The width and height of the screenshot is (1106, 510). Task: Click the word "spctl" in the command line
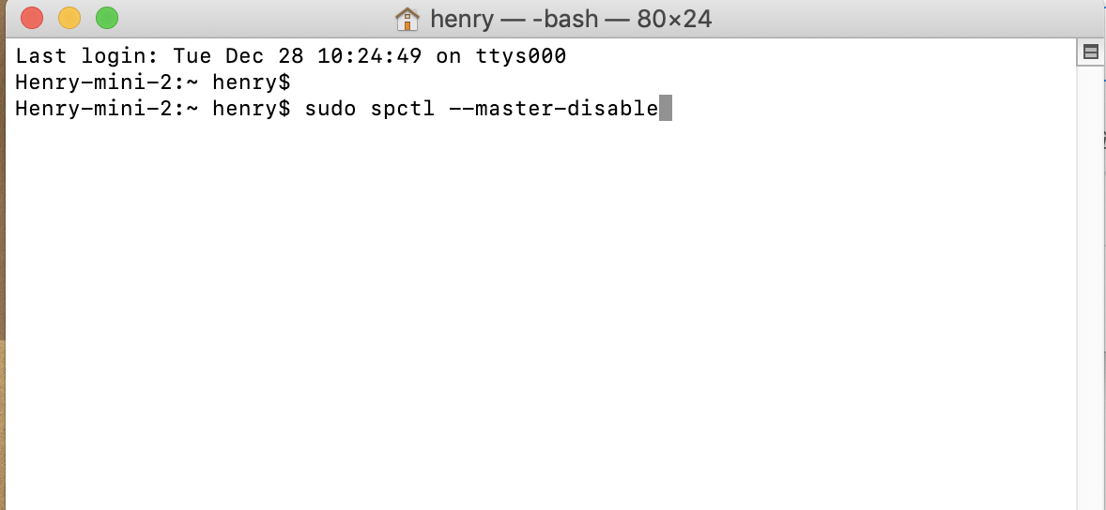(402, 109)
